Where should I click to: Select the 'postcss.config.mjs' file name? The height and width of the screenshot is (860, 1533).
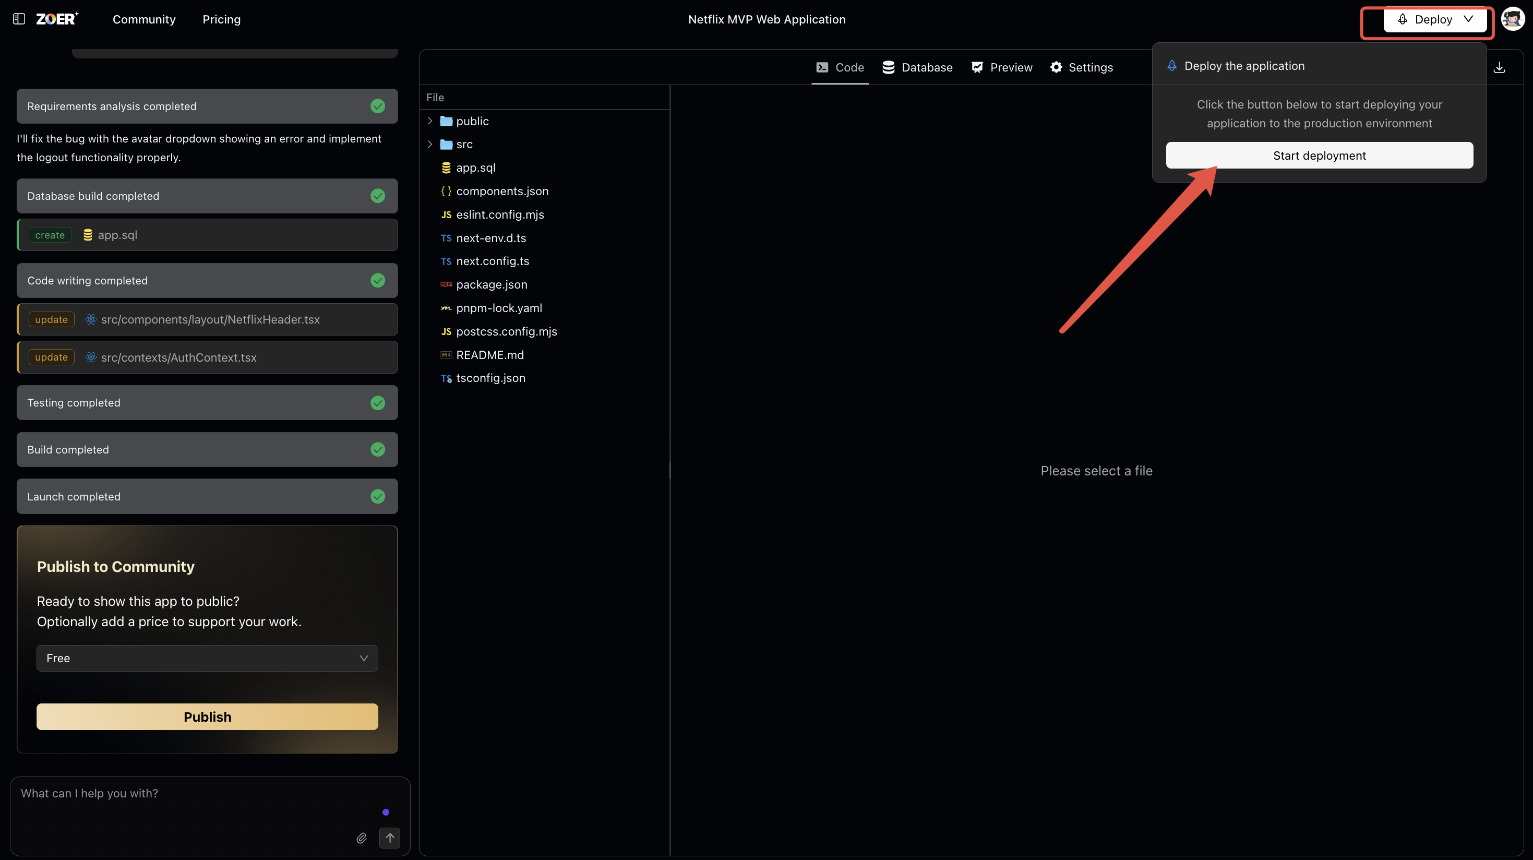coord(507,331)
